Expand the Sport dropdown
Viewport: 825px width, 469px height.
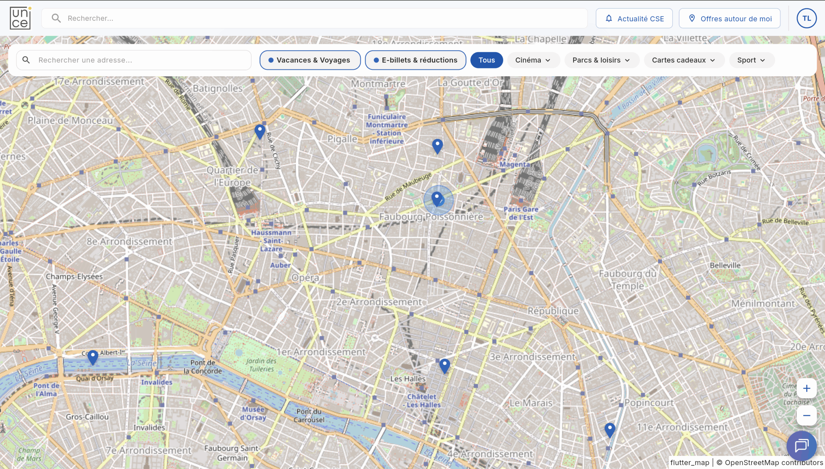coord(752,60)
